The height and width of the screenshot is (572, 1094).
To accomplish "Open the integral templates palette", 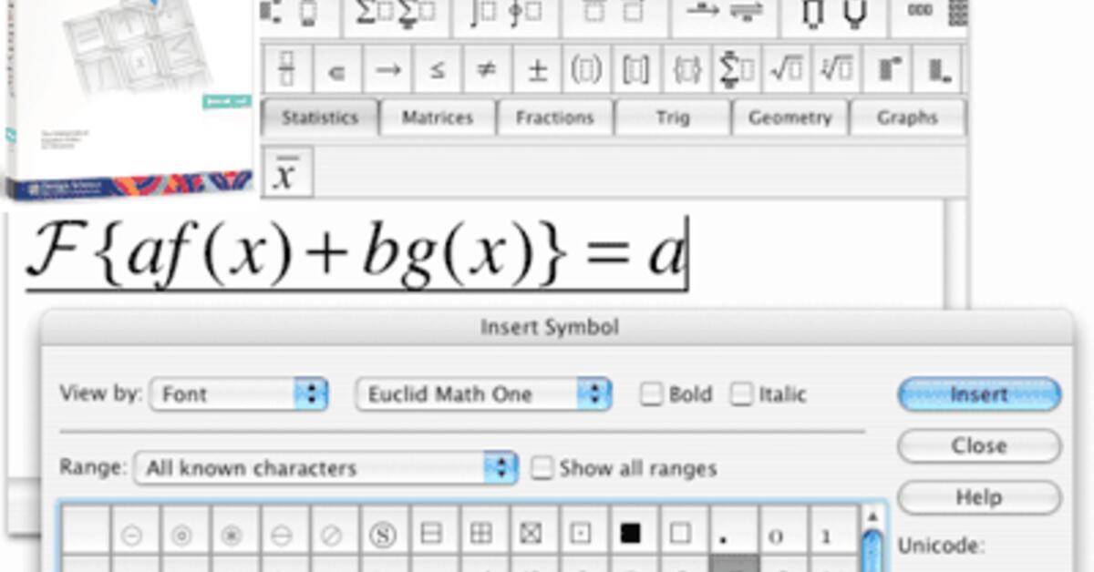I will click(506, 15).
